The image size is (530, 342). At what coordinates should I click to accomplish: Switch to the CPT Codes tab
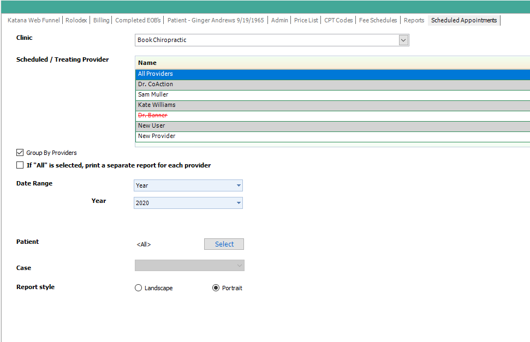coord(338,20)
